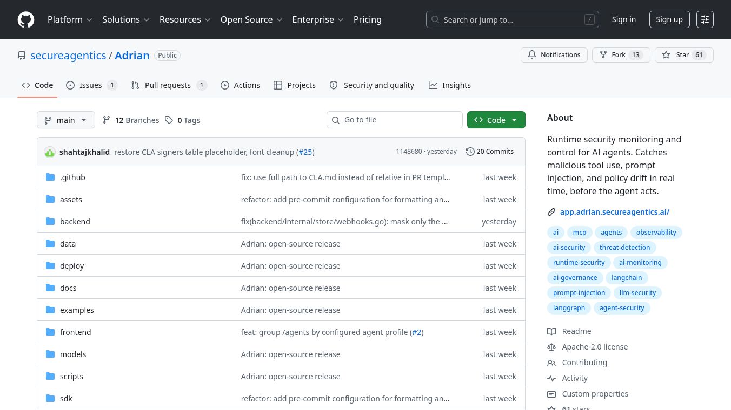Open the Custom properties link
The width and height of the screenshot is (731, 410).
pyautogui.click(x=595, y=394)
